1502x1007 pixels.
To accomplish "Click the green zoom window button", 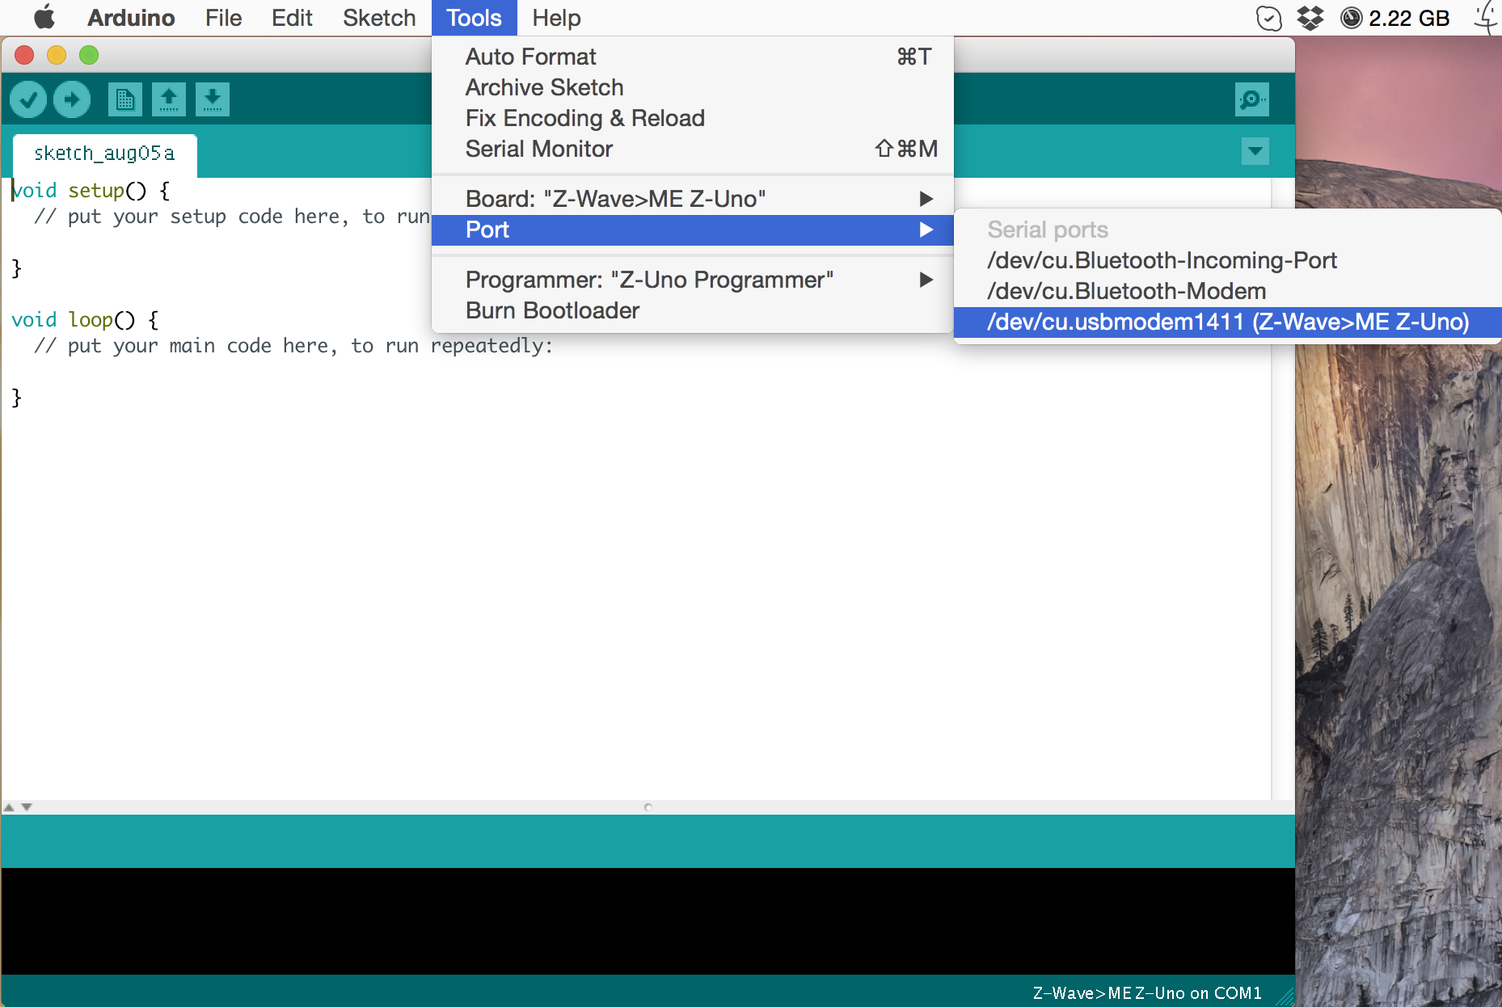I will coord(89,55).
